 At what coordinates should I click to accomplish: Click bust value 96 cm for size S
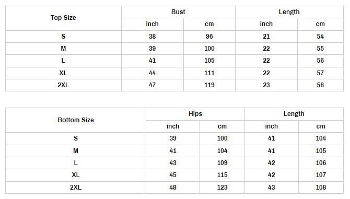click(x=209, y=37)
